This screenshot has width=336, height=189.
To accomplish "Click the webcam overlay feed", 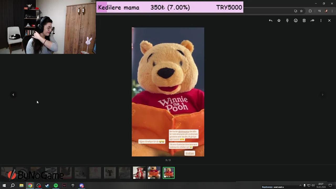I will 48,27.
